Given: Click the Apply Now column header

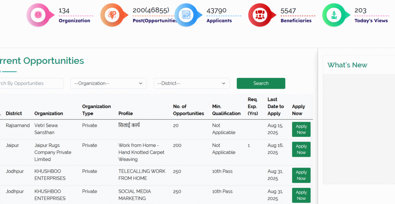Looking at the screenshot, I should click(x=299, y=110).
